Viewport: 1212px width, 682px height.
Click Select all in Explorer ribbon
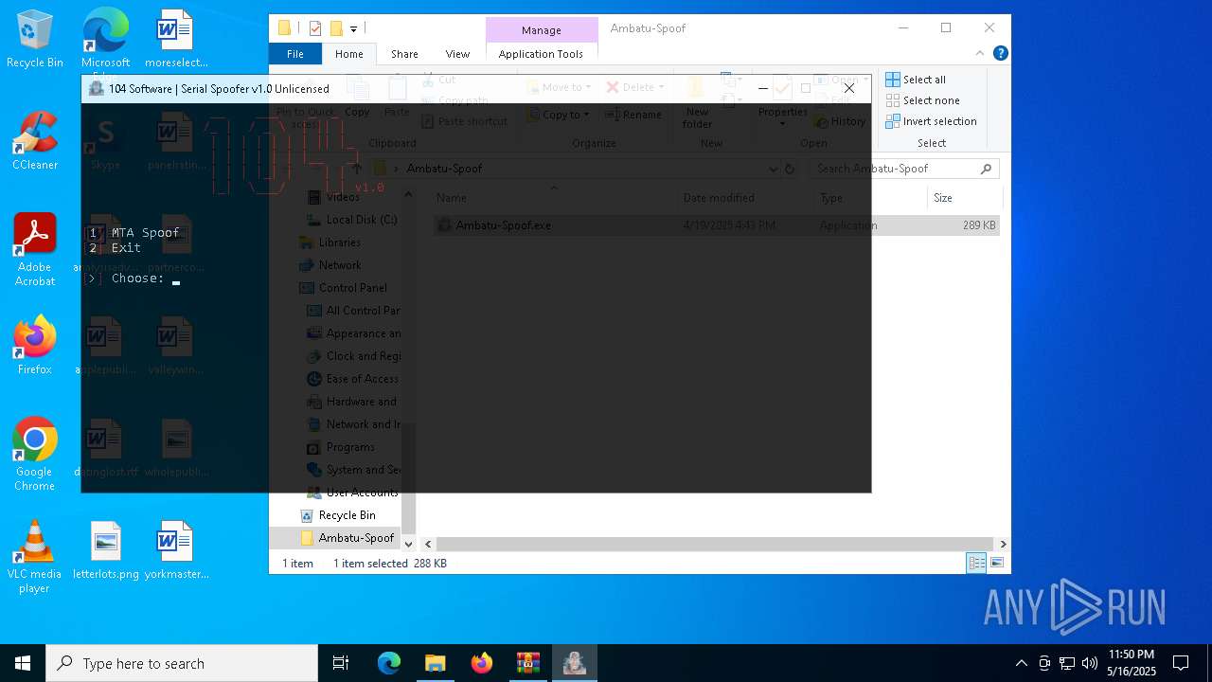(916, 80)
